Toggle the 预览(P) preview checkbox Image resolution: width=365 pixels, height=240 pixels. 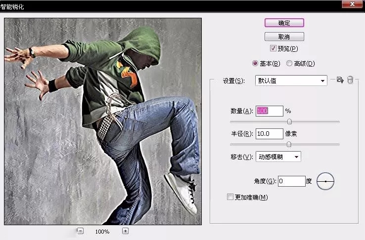[273, 48]
